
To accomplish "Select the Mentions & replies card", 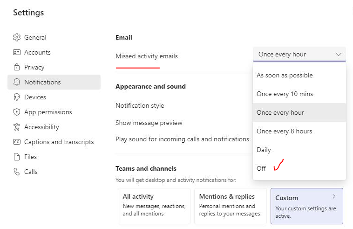I will [231, 206].
